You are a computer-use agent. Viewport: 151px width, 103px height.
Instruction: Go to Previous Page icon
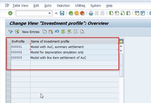[x=117, y=13]
